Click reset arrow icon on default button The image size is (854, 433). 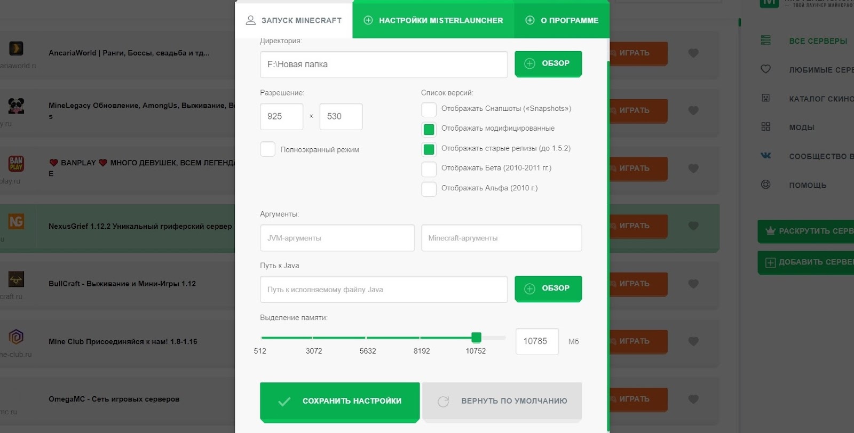[443, 402]
